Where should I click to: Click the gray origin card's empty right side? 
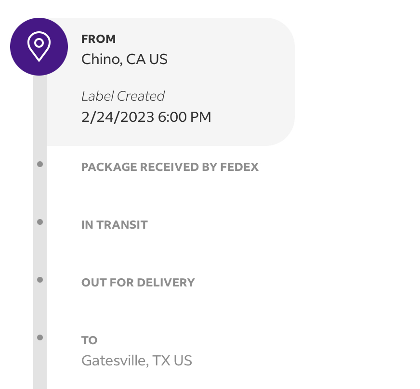tap(250, 82)
